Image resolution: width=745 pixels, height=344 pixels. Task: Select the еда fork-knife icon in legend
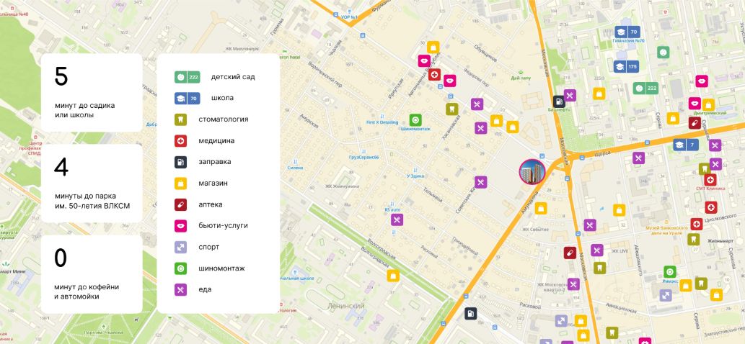tap(180, 289)
